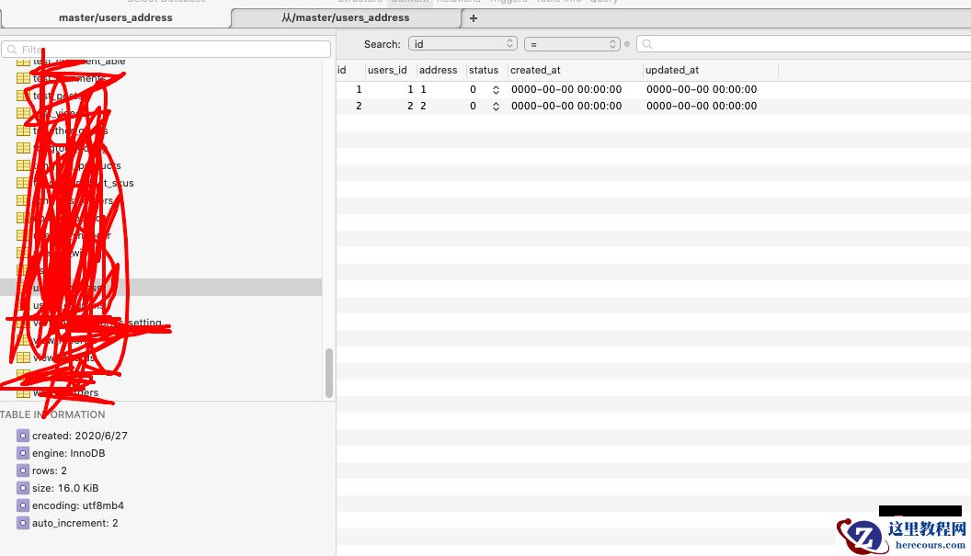Select the updated_at value in the row with id 1
971x556 pixels.
tap(702, 89)
